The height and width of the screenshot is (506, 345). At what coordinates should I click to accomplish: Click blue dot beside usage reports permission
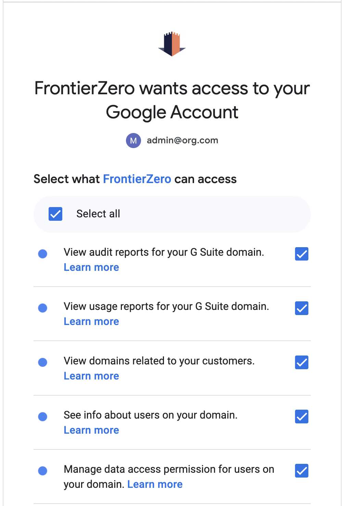[43, 308]
